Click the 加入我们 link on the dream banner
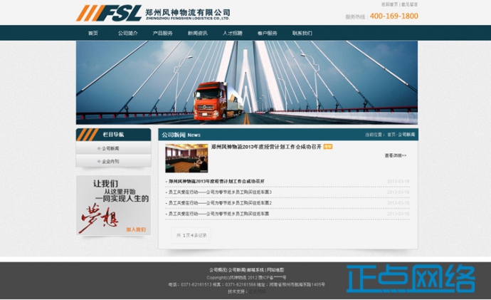This screenshot has width=491, height=300. tap(136, 229)
